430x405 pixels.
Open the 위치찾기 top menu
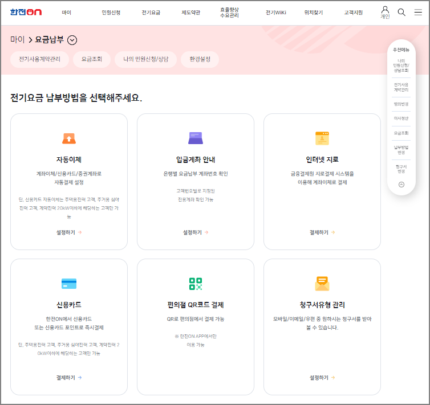tap(314, 13)
